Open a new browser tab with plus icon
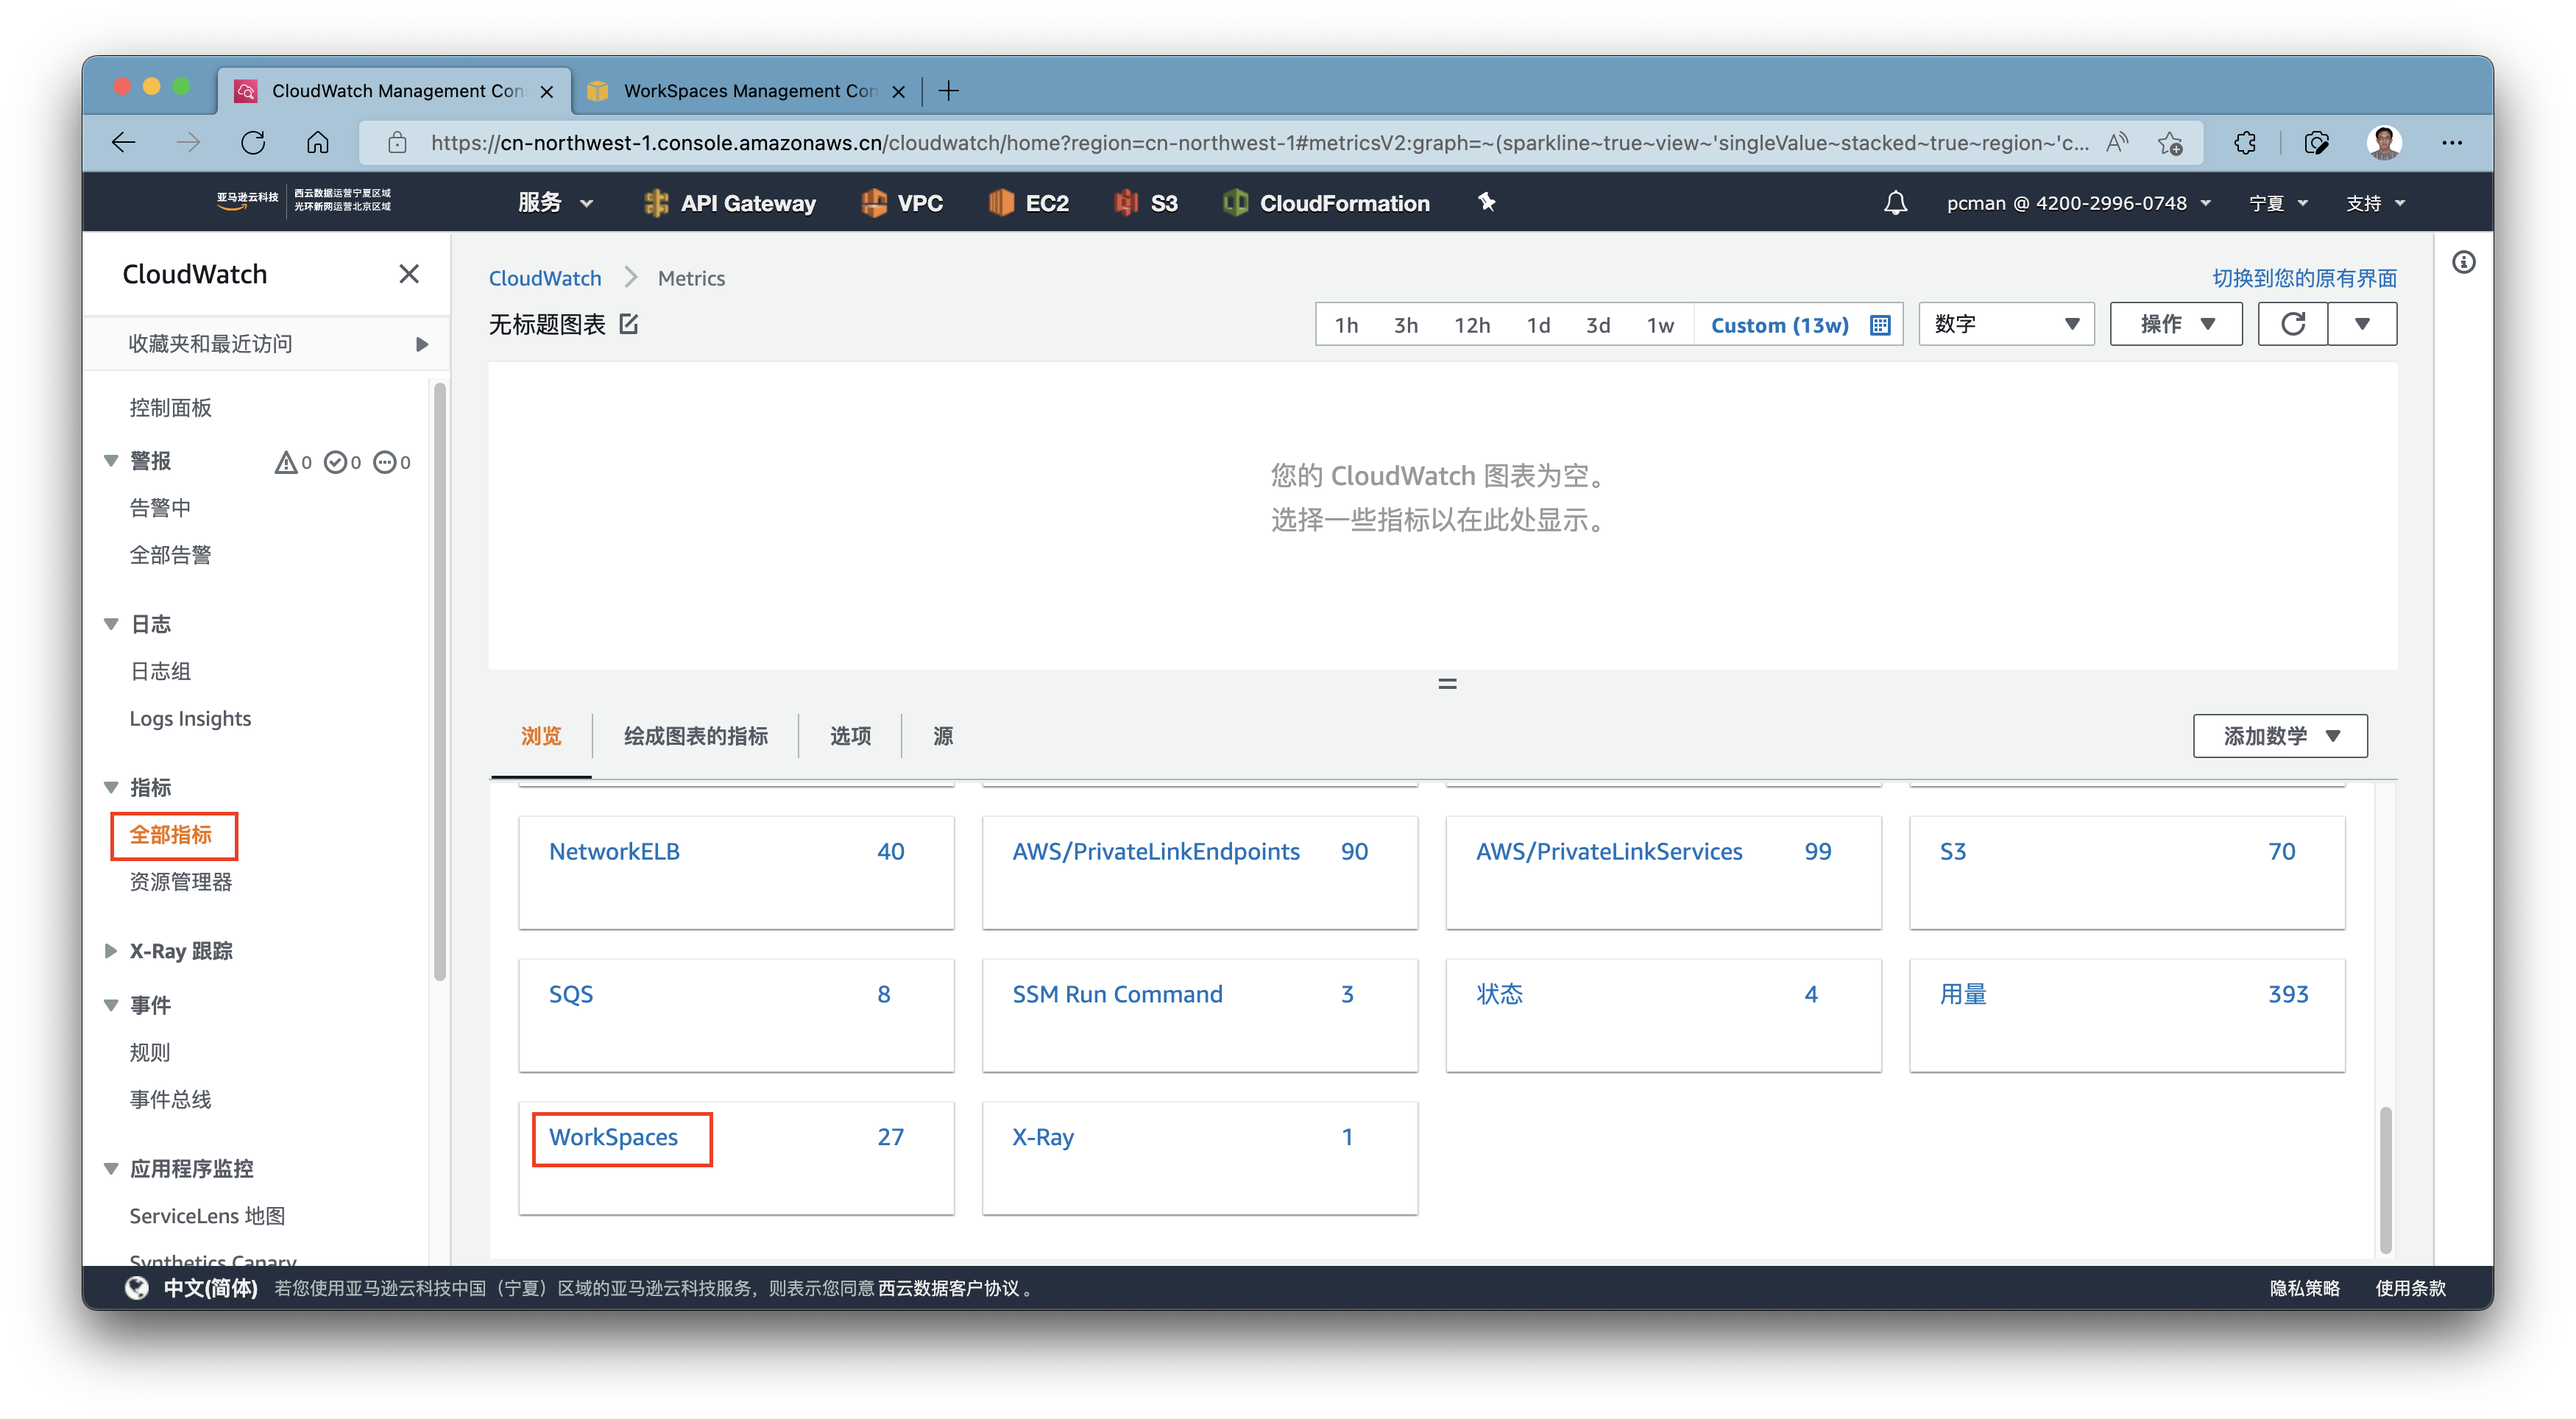The height and width of the screenshot is (1419, 2576). coord(949,91)
